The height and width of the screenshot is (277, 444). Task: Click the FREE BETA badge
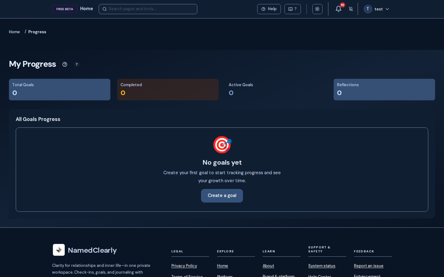tap(65, 9)
